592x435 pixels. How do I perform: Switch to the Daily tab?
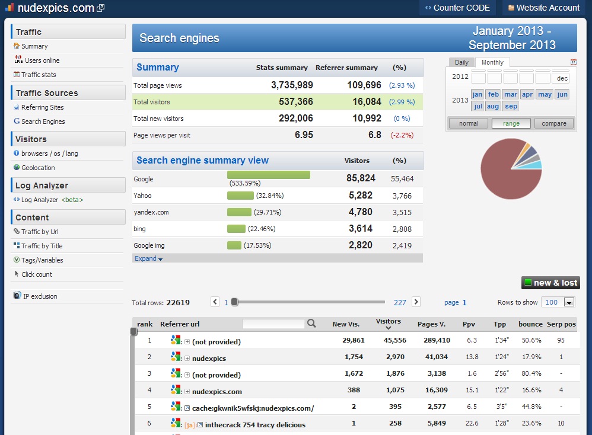(x=461, y=62)
